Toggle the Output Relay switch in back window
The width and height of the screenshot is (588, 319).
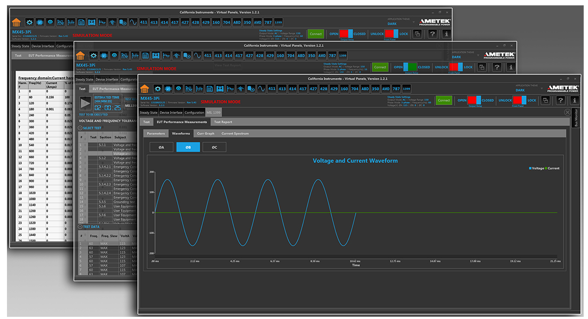point(346,34)
